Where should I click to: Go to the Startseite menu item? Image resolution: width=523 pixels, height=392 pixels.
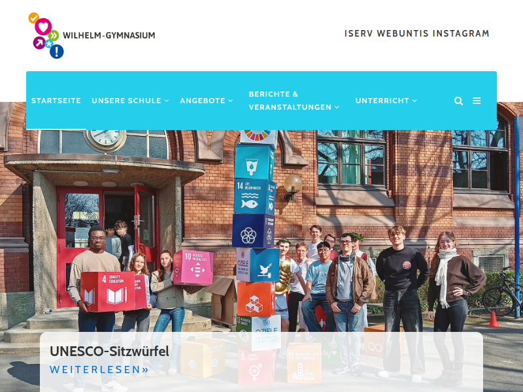(x=56, y=101)
